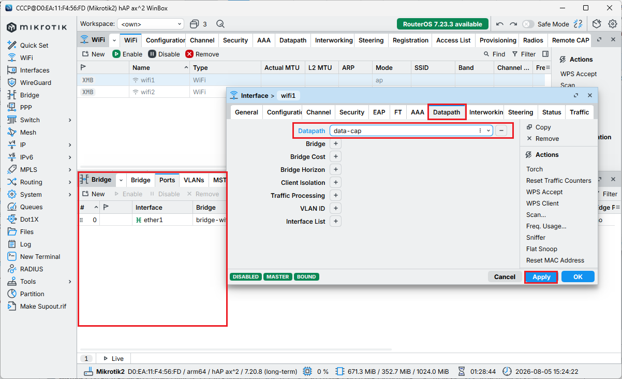Launch New Terminal from sidebar

click(40, 256)
